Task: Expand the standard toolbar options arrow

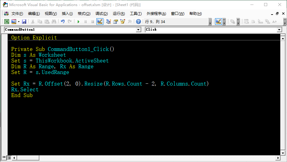Action: (210, 22)
